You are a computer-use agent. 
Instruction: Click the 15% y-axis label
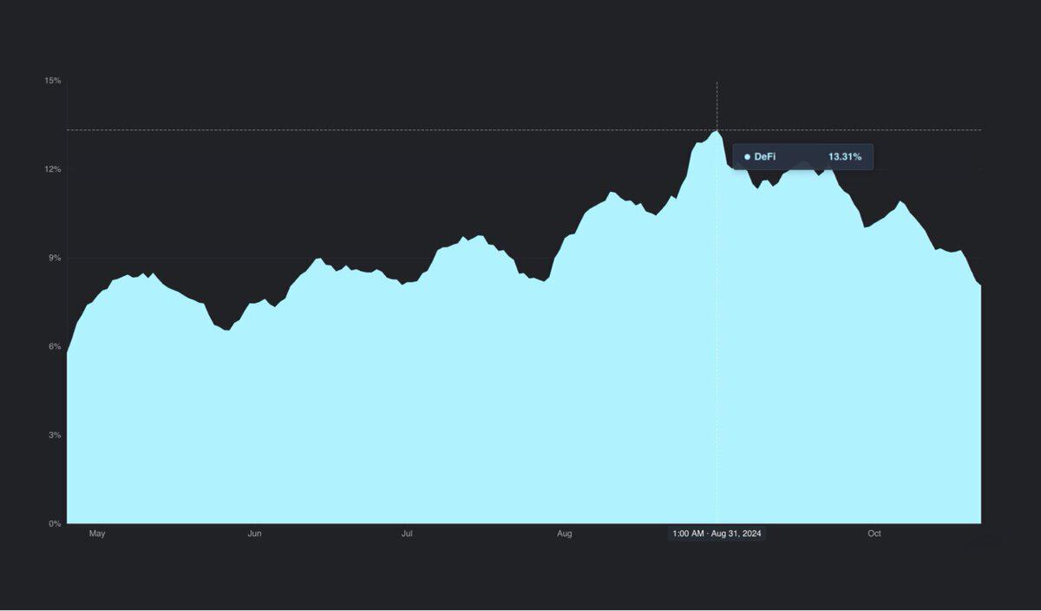[53, 81]
